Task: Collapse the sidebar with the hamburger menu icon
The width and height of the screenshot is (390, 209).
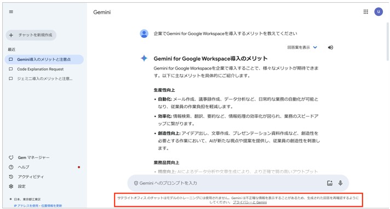Action: [x=11, y=11]
